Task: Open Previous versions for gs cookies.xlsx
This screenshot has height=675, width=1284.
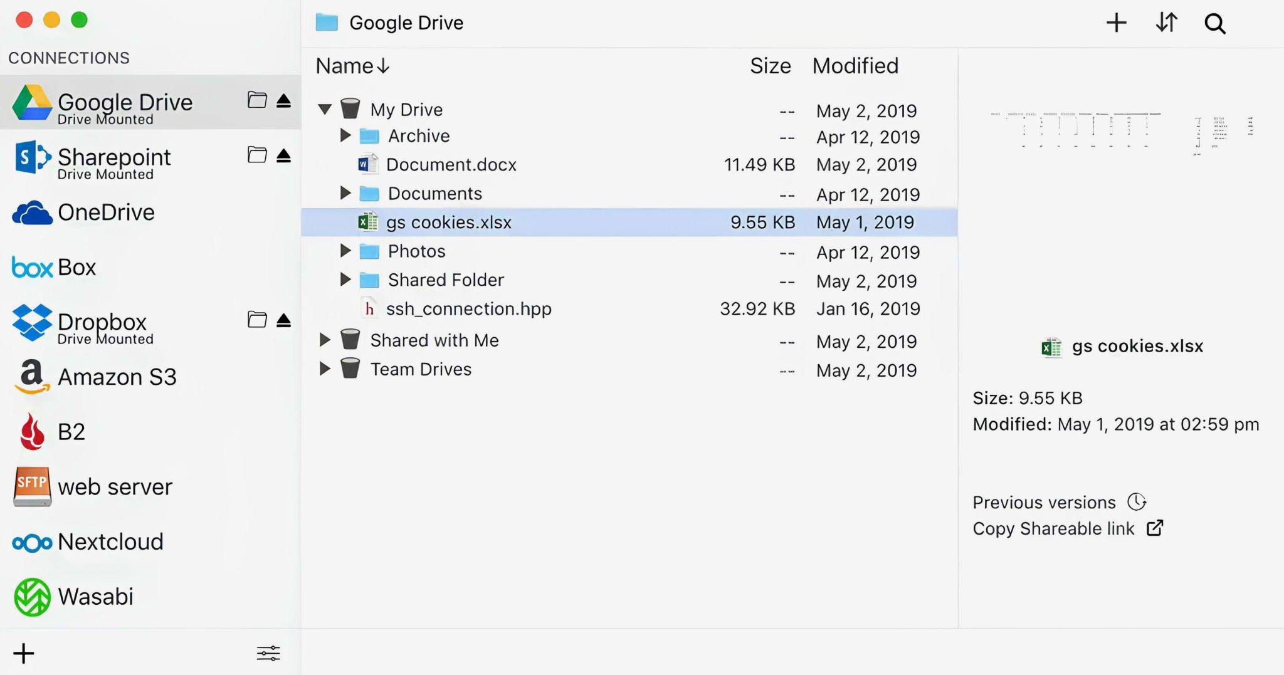Action: (x=1044, y=502)
